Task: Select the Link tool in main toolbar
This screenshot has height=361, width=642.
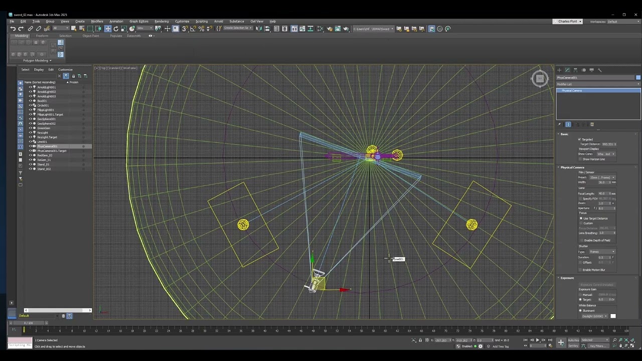Action: pos(30,29)
